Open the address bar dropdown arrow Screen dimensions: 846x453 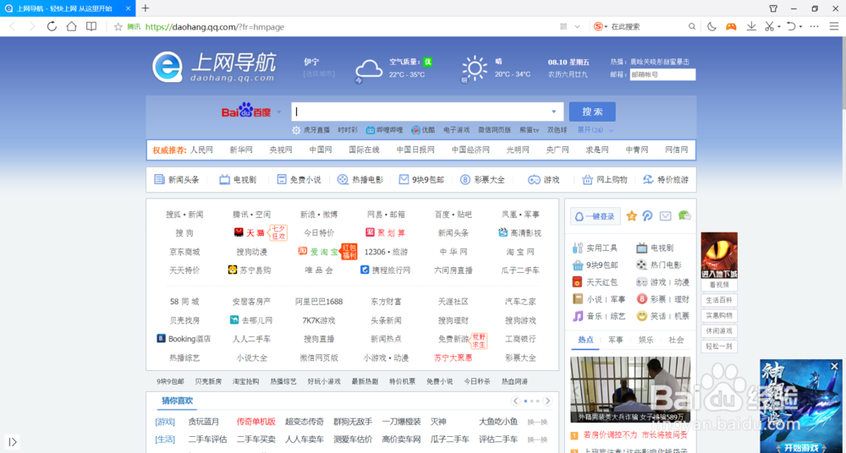pyautogui.click(x=577, y=26)
